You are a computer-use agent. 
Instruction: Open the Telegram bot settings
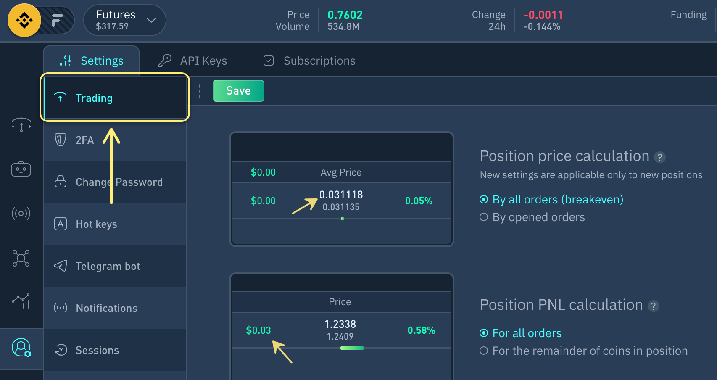pos(115,266)
